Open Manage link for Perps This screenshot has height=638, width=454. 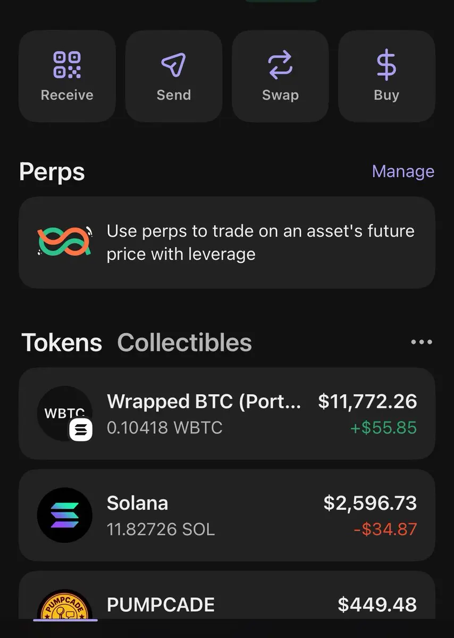(403, 171)
